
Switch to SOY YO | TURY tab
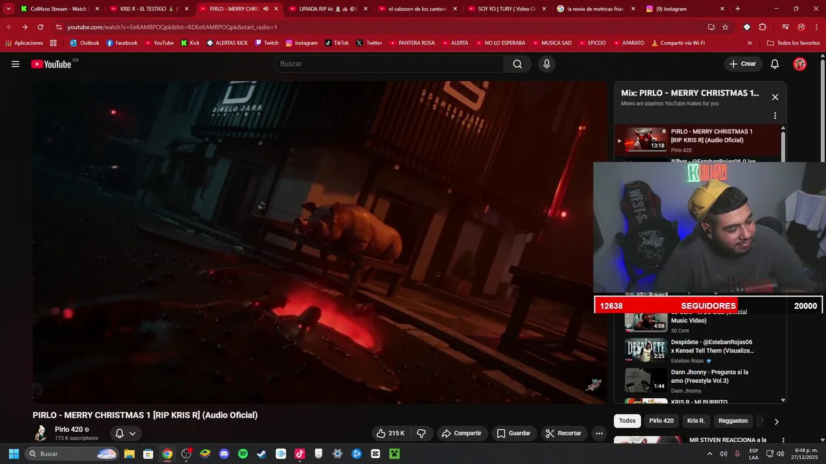point(508,9)
